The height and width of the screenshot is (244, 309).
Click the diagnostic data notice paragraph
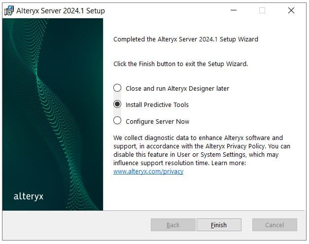202,150
